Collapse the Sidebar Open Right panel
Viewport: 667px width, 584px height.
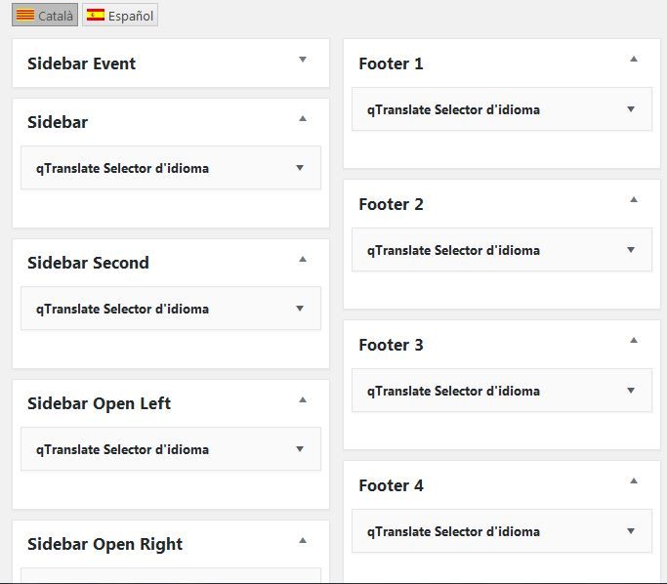[x=303, y=541]
